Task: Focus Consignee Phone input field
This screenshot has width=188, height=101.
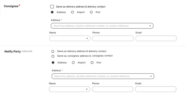Action: tap(113, 38)
